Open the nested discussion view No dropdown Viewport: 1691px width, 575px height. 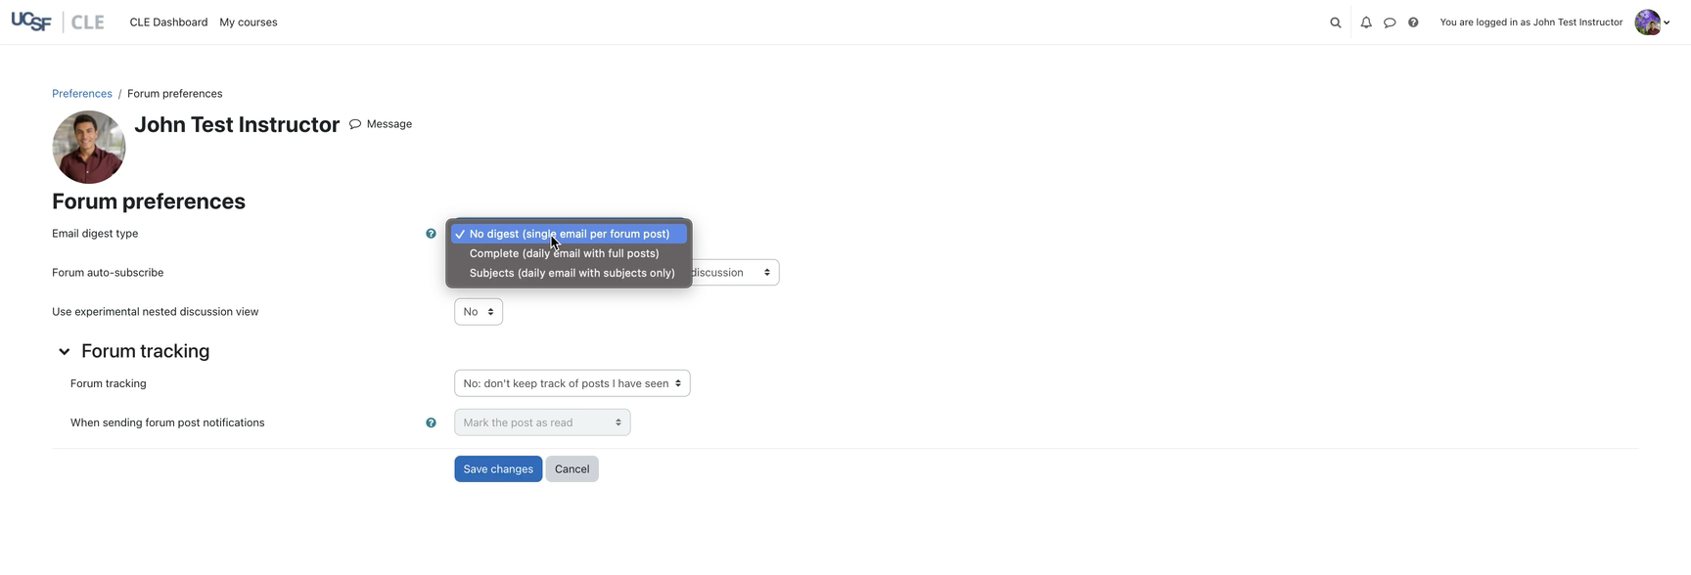coord(479,312)
